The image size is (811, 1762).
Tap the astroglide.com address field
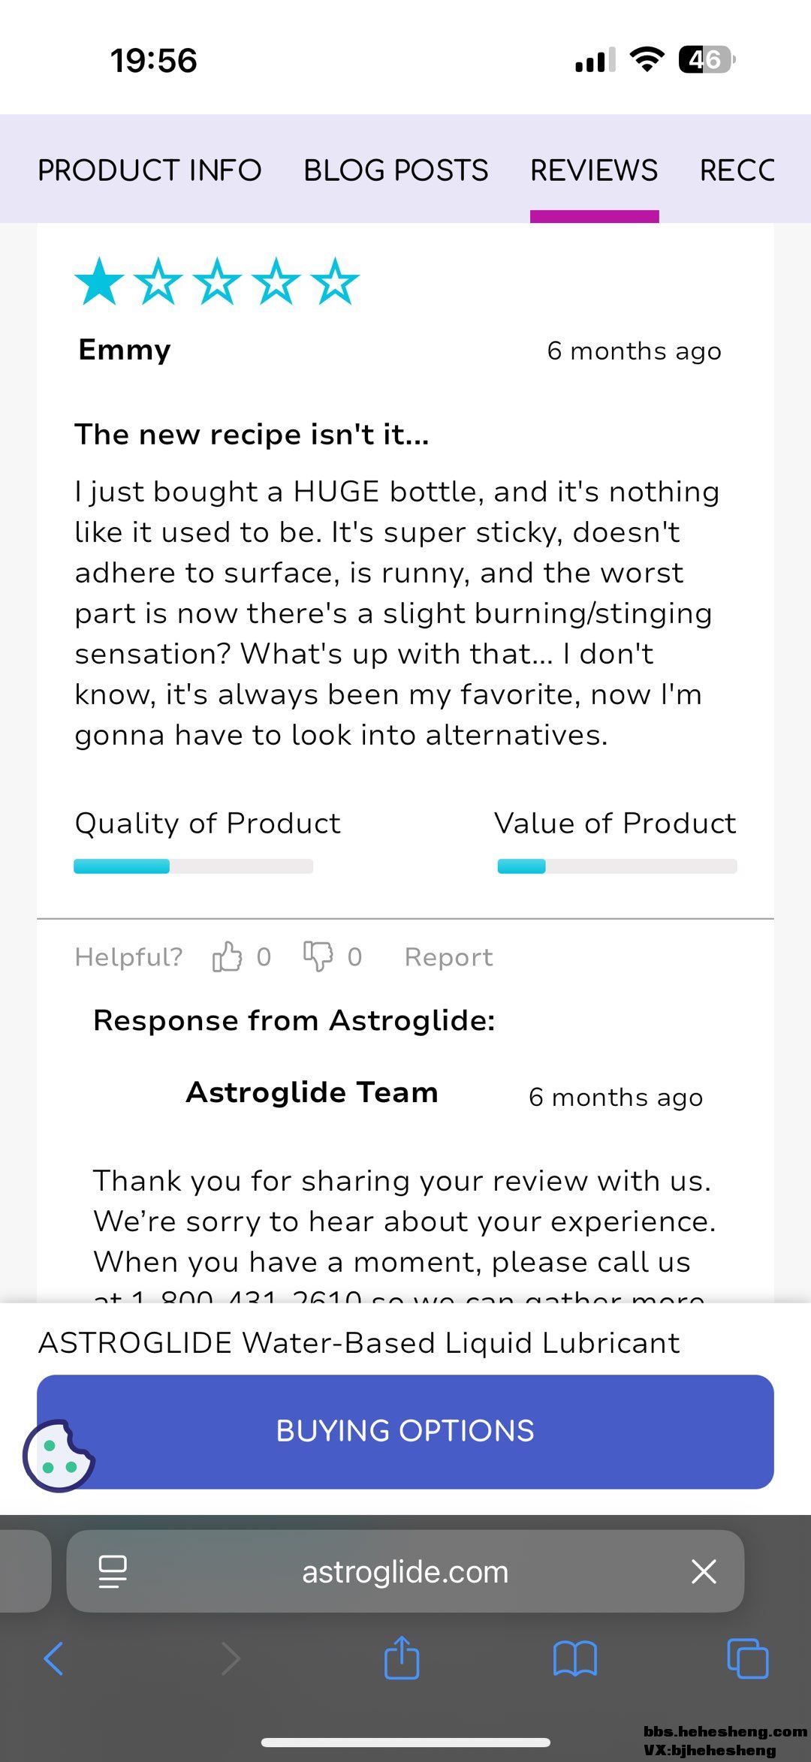(405, 1571)
